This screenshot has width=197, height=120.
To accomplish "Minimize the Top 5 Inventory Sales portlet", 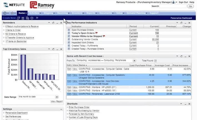I will point(57,49).
